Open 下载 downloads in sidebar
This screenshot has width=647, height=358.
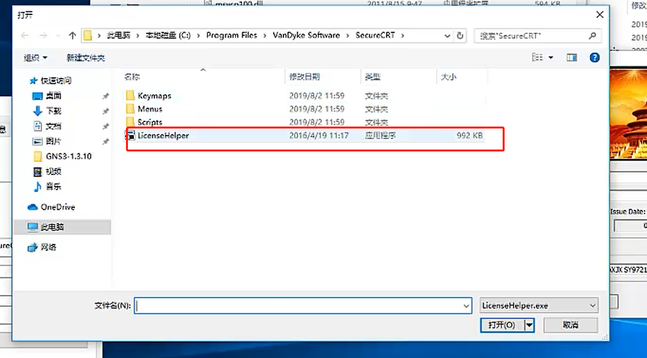53,111
